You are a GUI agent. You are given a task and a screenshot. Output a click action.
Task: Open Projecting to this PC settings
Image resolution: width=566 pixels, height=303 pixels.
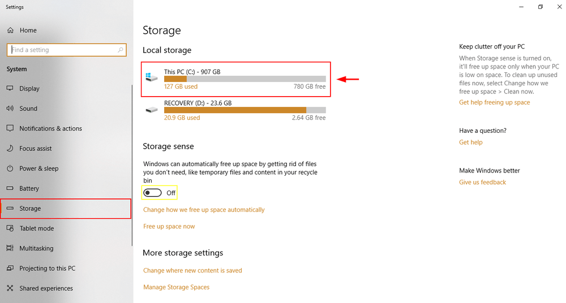(x=47, y=269)
